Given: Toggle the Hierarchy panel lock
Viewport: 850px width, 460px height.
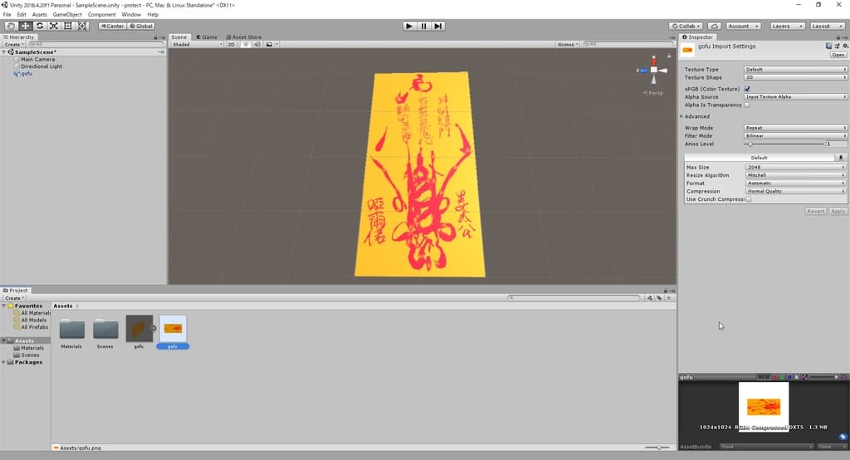Looking at the screenshot, I should pyautogui.click(x=155, y=37).
